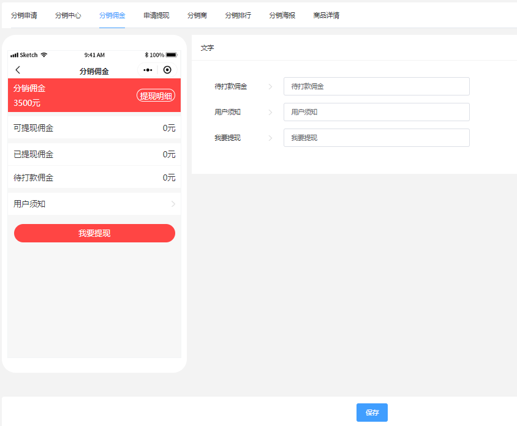Click the 文字 section heading
517x426 pixels.
[x=207, y=48]
